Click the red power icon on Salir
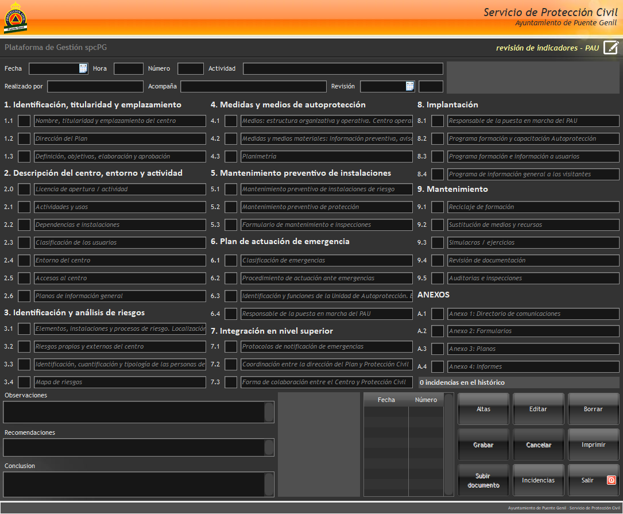This screenshot has height=514, width=623. pos(611,480)
